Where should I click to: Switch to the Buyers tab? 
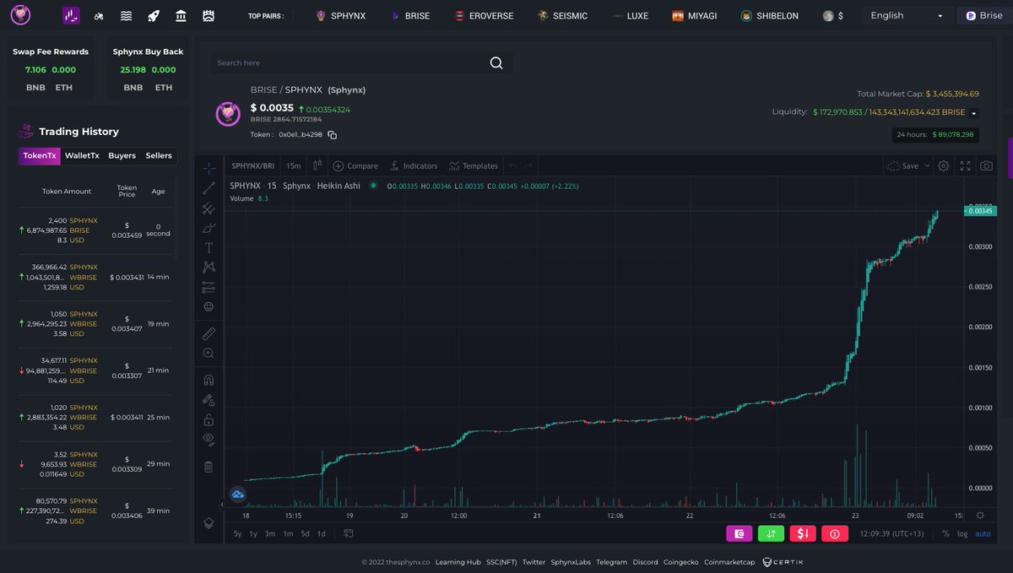click(122, 155)
